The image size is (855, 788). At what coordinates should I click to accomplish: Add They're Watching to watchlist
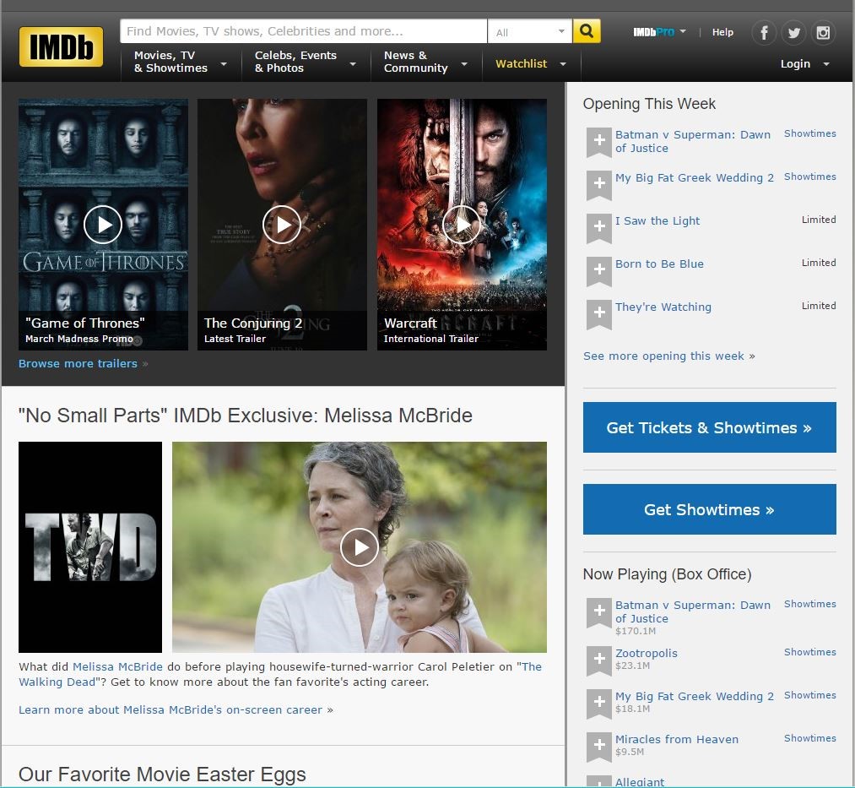[x=598, y=315]
